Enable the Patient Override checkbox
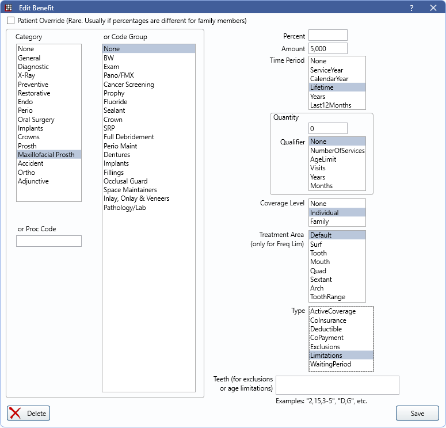The width and height of the screenshot is (446, 428). pos(11,21)
